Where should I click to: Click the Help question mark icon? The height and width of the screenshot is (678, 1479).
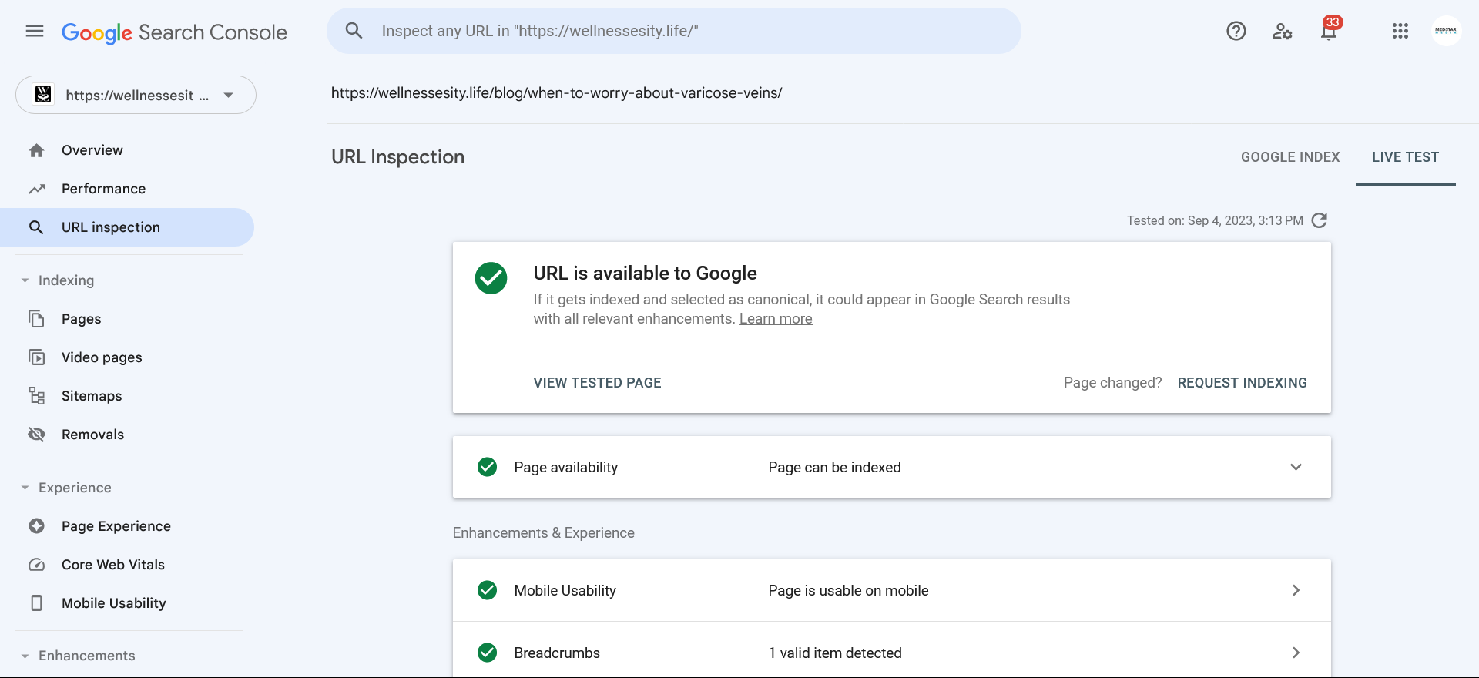coord(1236,31)
